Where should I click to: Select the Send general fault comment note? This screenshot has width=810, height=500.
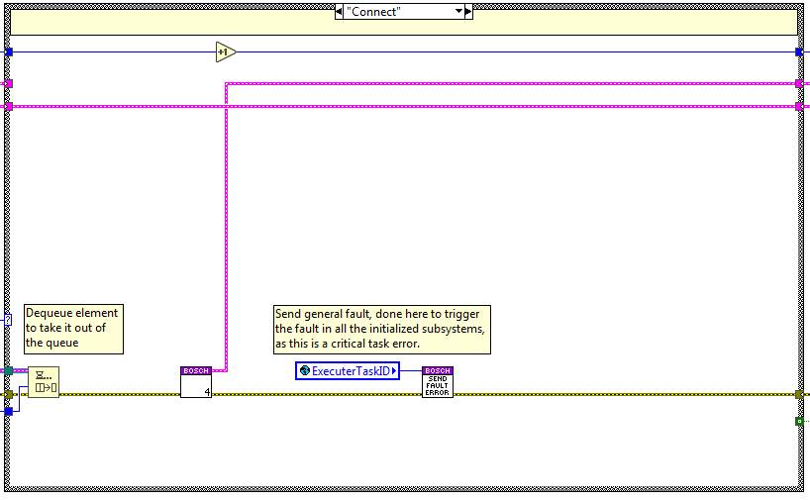382,330
